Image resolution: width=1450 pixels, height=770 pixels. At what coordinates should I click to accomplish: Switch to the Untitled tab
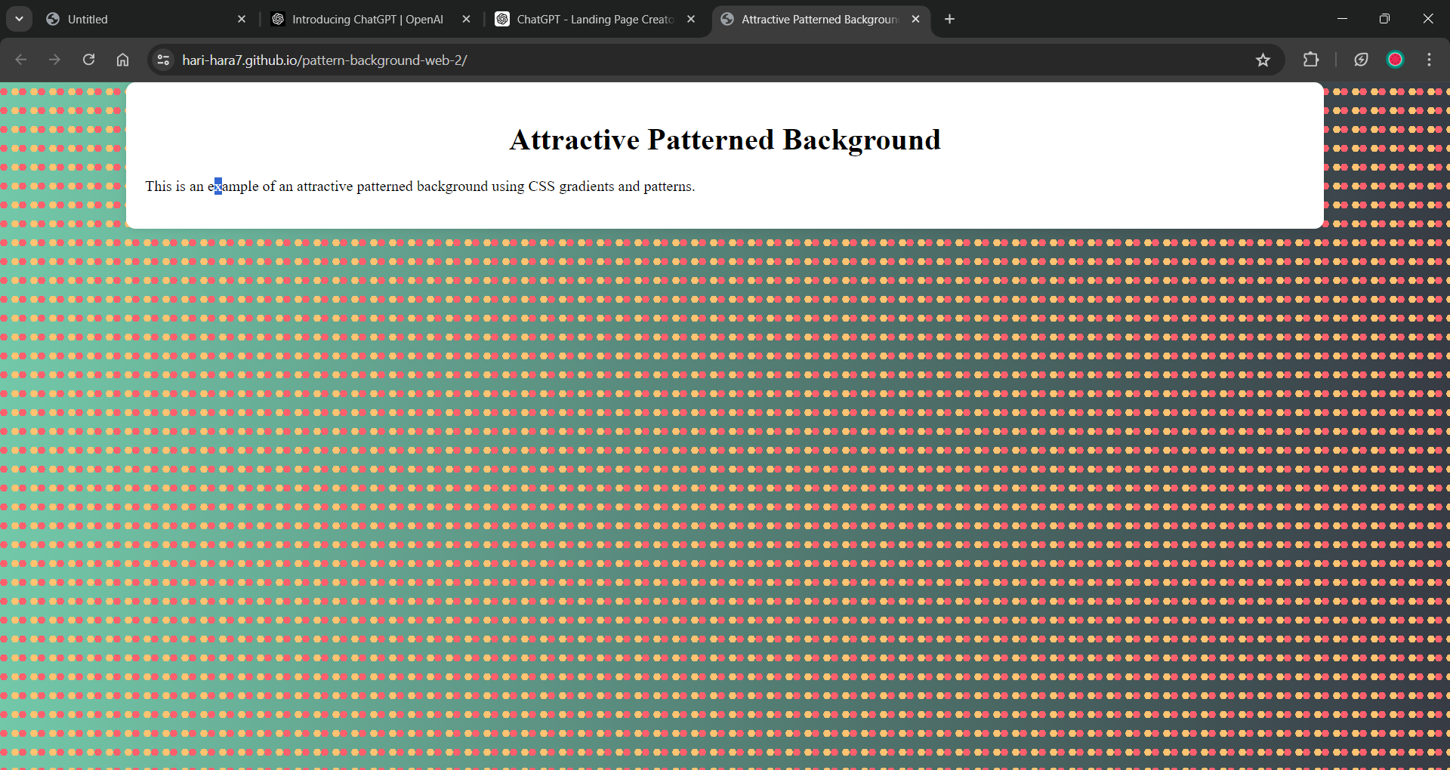(146, 19)
